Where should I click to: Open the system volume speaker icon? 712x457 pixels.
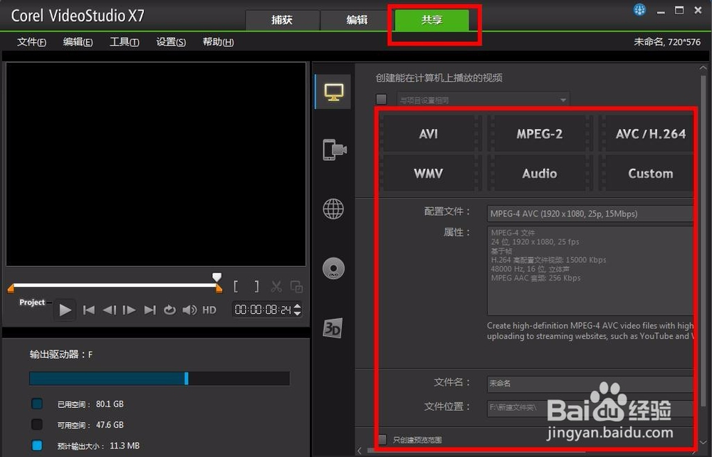[189, 310]
